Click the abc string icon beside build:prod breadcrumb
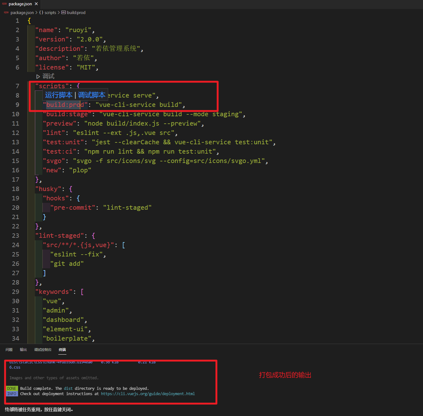 coord(64,12)
